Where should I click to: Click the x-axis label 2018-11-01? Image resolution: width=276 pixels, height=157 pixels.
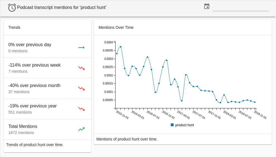click(260, 115)
